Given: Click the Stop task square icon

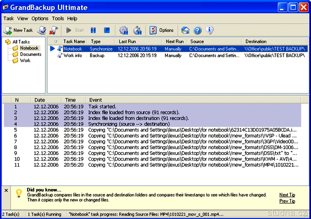Looking at the screenshot, I should tap(107, 30).
